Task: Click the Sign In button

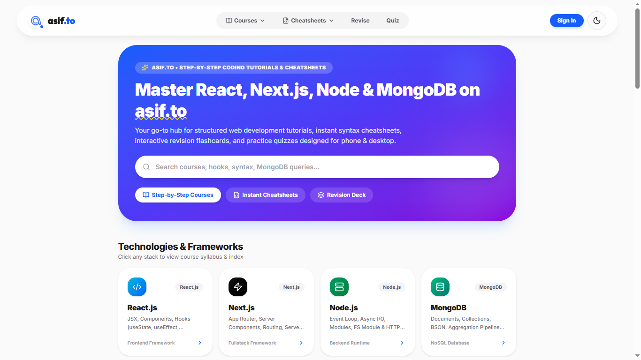Action: click(x=566, y=21)
